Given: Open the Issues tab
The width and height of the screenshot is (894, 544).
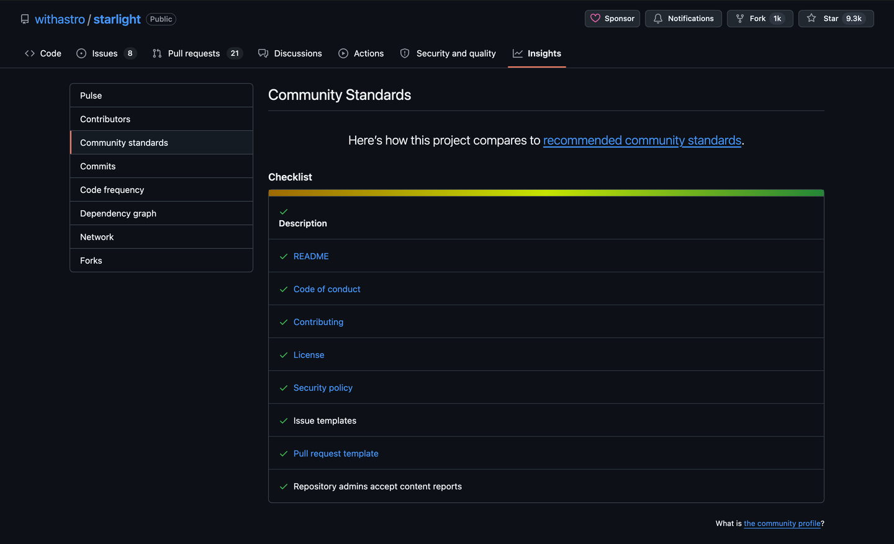Looking at the screenshot, I should point(106,53).
